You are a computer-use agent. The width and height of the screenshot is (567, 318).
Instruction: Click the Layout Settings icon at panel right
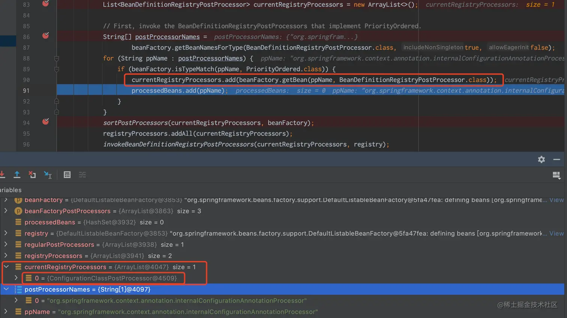(556, 175)
